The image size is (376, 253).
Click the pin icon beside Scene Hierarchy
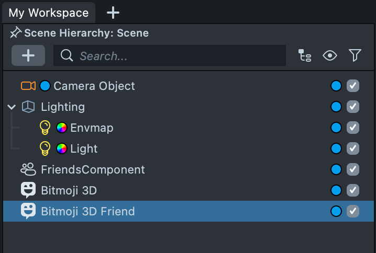pyautogui.click(x=16, y=33)
